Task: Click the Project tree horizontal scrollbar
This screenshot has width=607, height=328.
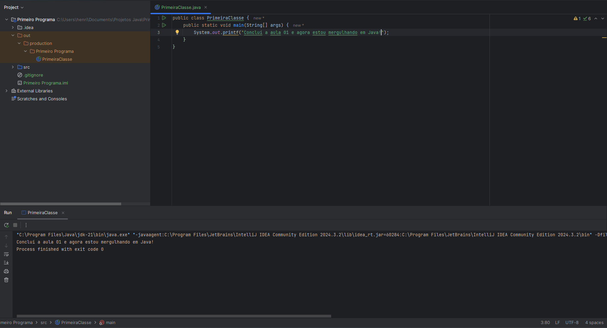Action: (x=61, y=204)
